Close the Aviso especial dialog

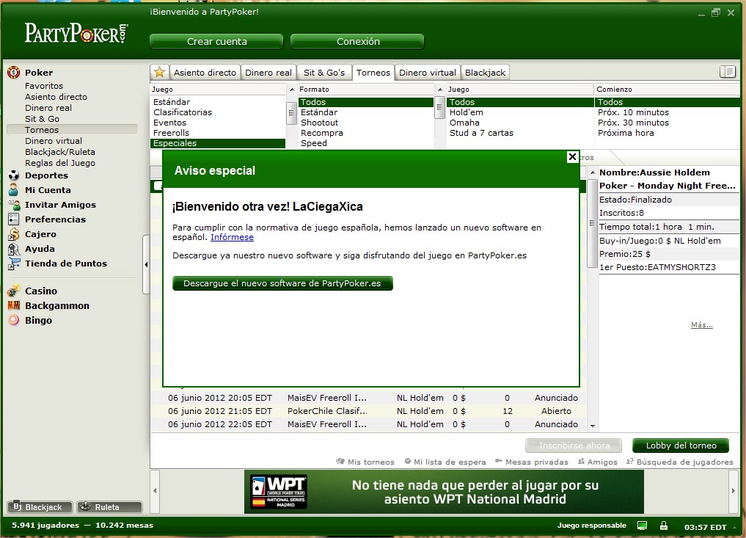572,156
